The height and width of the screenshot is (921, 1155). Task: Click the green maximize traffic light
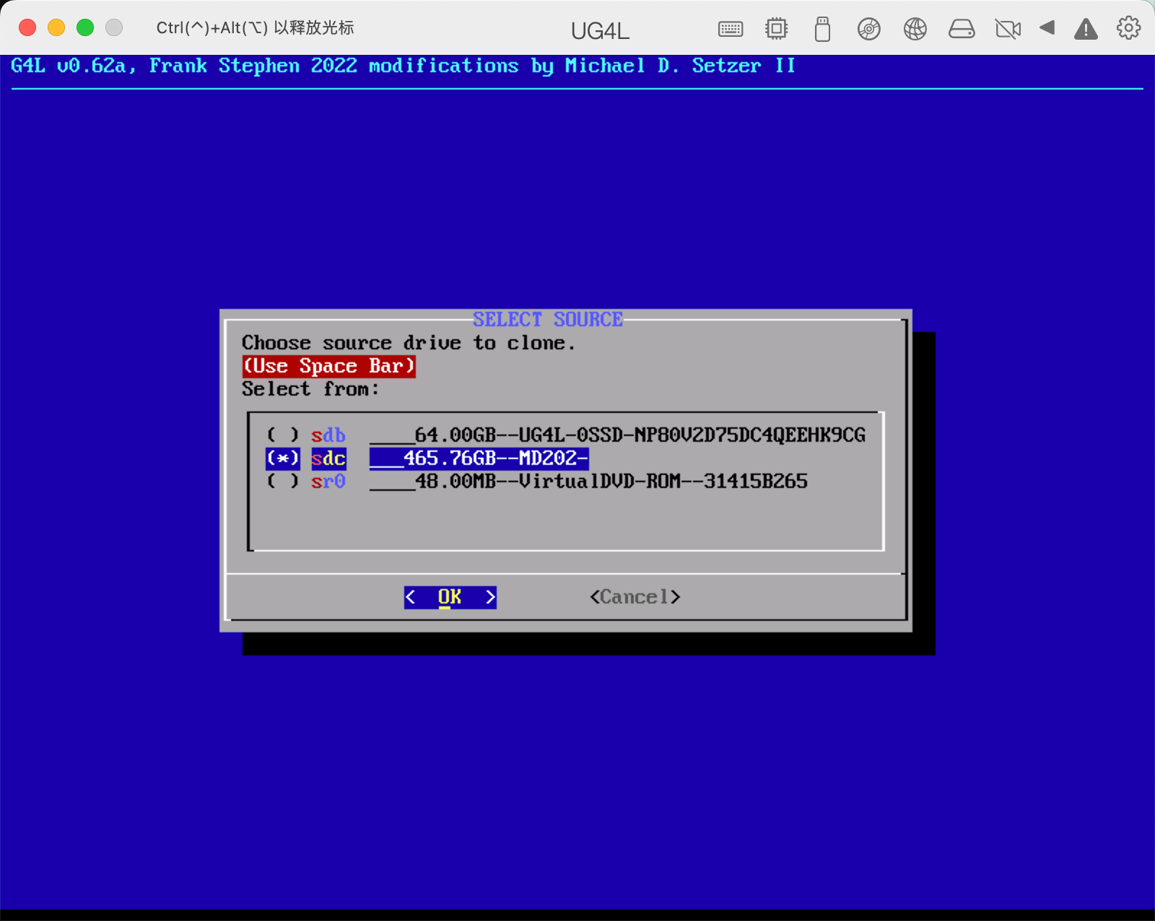(84, 27)
